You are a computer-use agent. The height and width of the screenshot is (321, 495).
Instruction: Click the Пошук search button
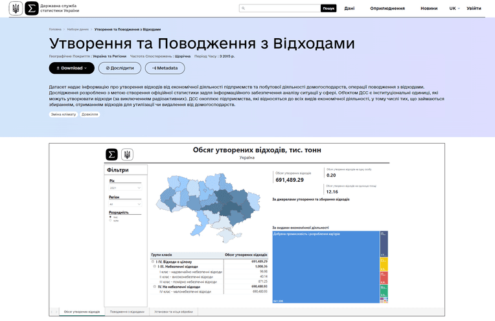point(328,8)
